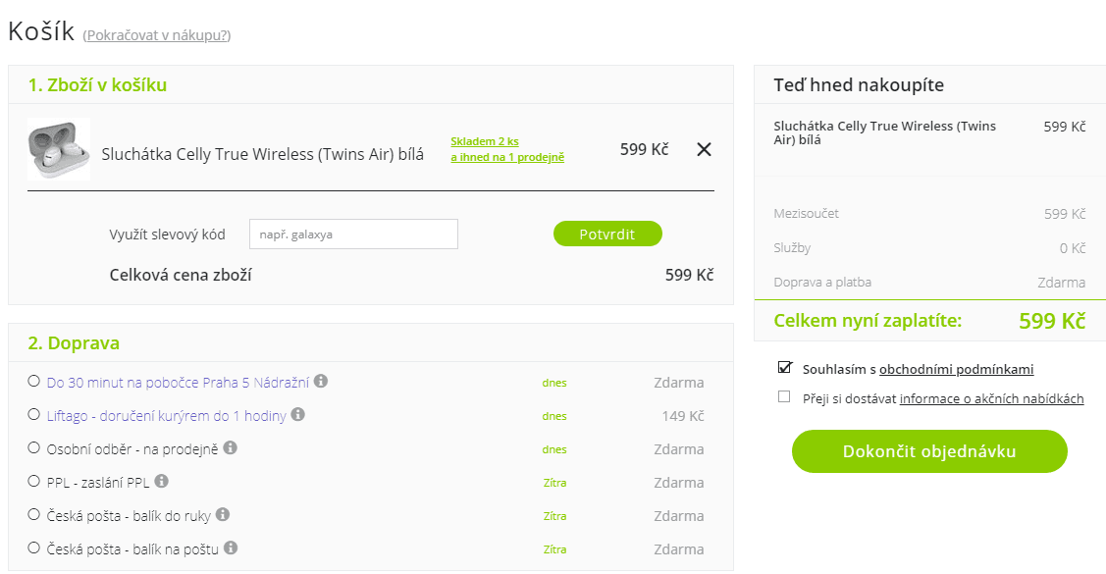Click the '1. Zboží v košíku' heading
Viewport: 1106px width, 574px height.
[97, 85]
